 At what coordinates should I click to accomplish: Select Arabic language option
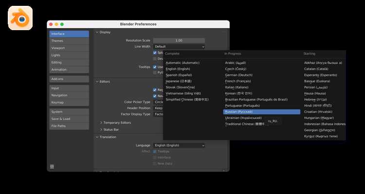(236, 63)
